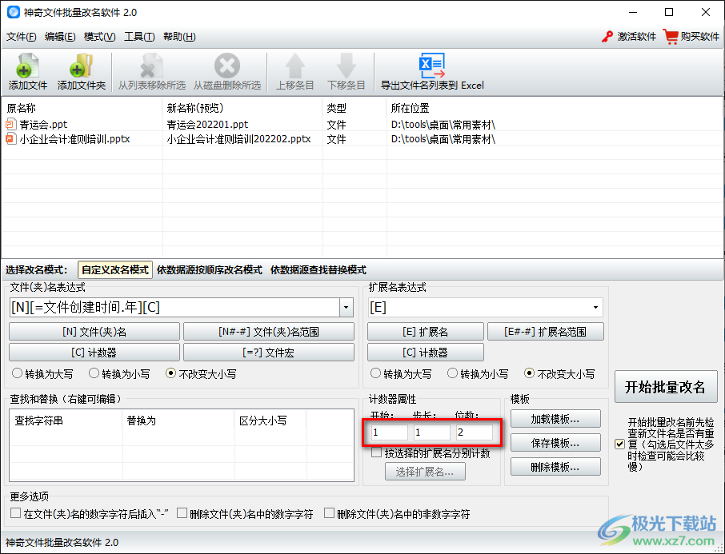725x554 pixels.
Task: Select the 小企业会计准则培训.pptx row name
Action: click(75, 139)
